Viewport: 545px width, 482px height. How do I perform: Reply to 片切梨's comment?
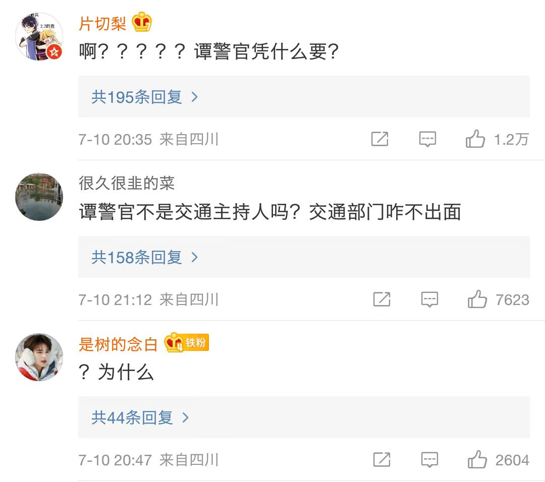click(x=427, y=139)
